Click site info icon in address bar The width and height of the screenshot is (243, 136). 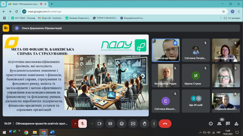click(24, 11)
